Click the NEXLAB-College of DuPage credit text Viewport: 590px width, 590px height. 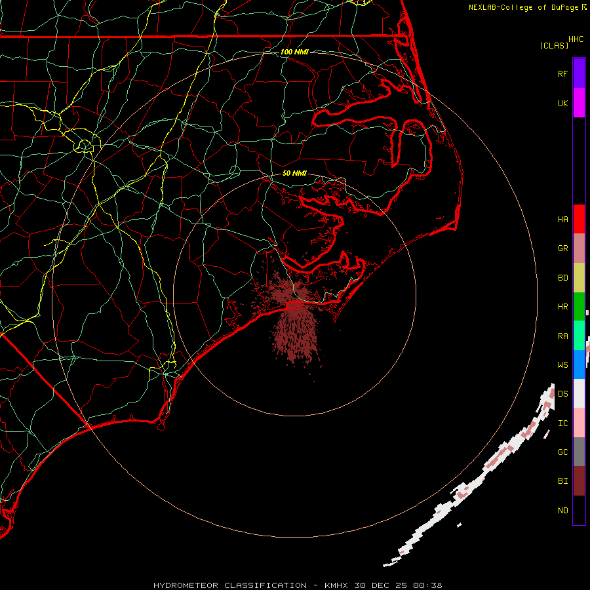tap(523, 7)
